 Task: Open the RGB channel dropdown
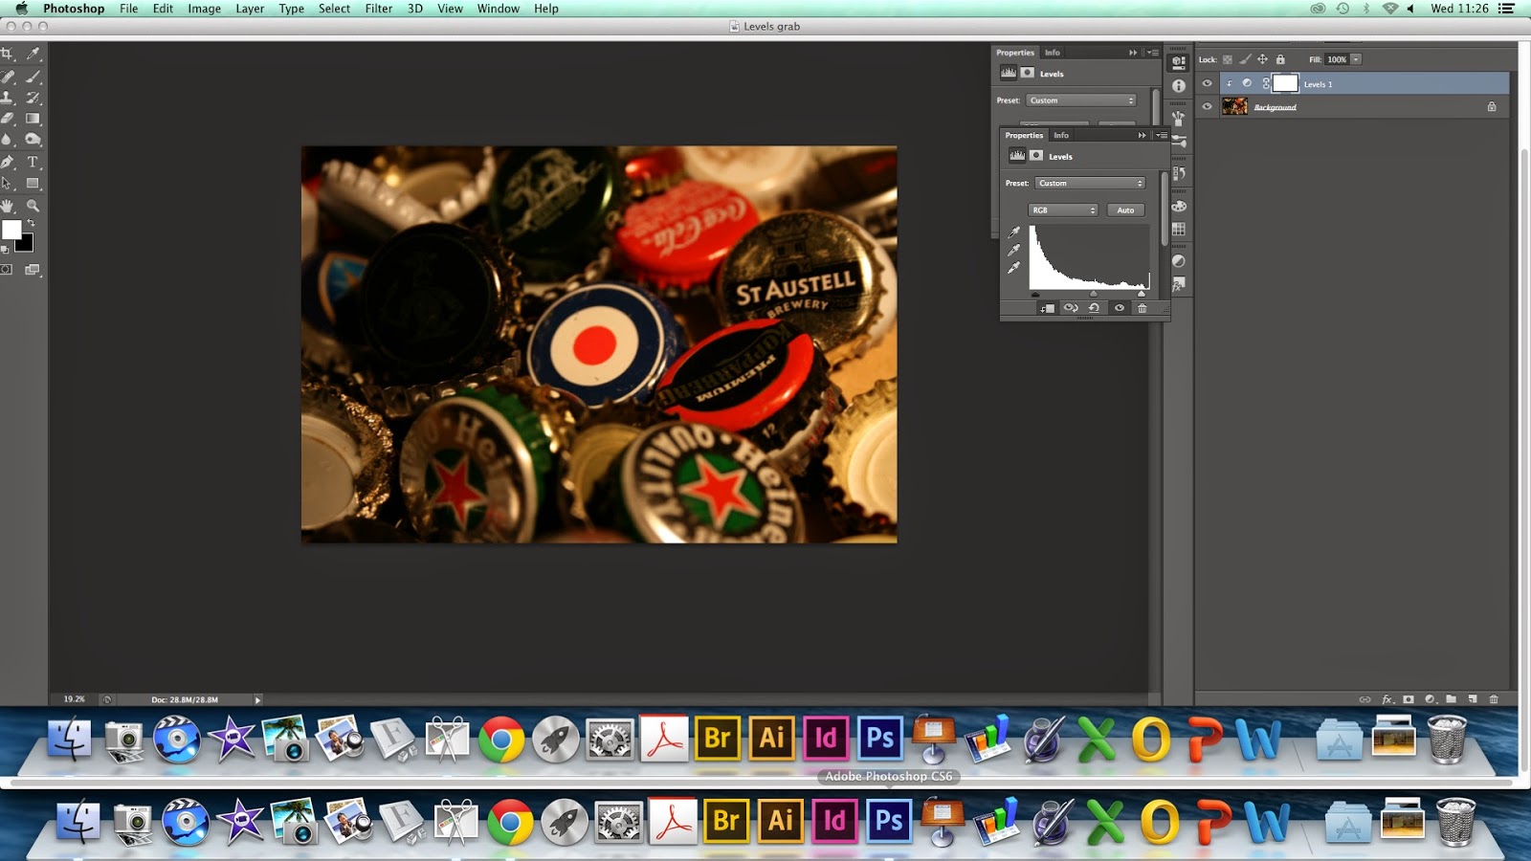point(1063,210)
